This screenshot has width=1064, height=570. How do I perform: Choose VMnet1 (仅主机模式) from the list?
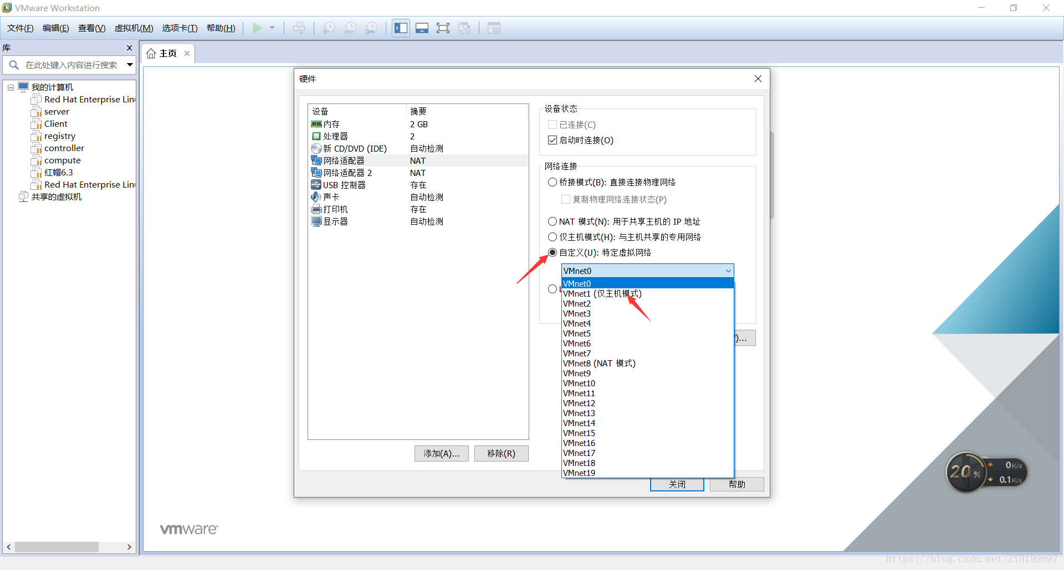[x=648, y=293]
